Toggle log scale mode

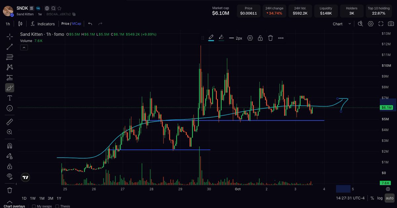379,198
